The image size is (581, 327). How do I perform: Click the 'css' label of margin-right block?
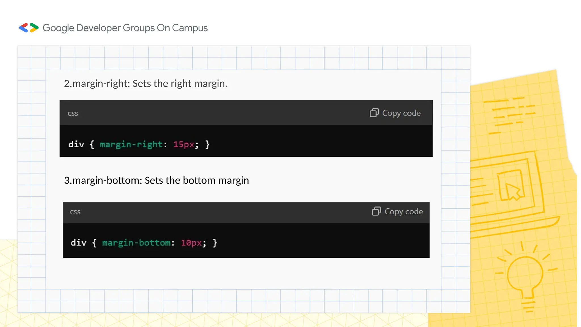click(73, 114)
